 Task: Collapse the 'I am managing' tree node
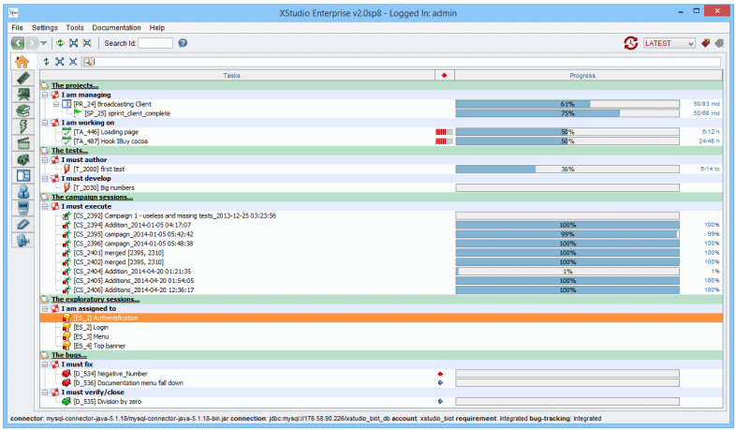[x=45, y=95]
